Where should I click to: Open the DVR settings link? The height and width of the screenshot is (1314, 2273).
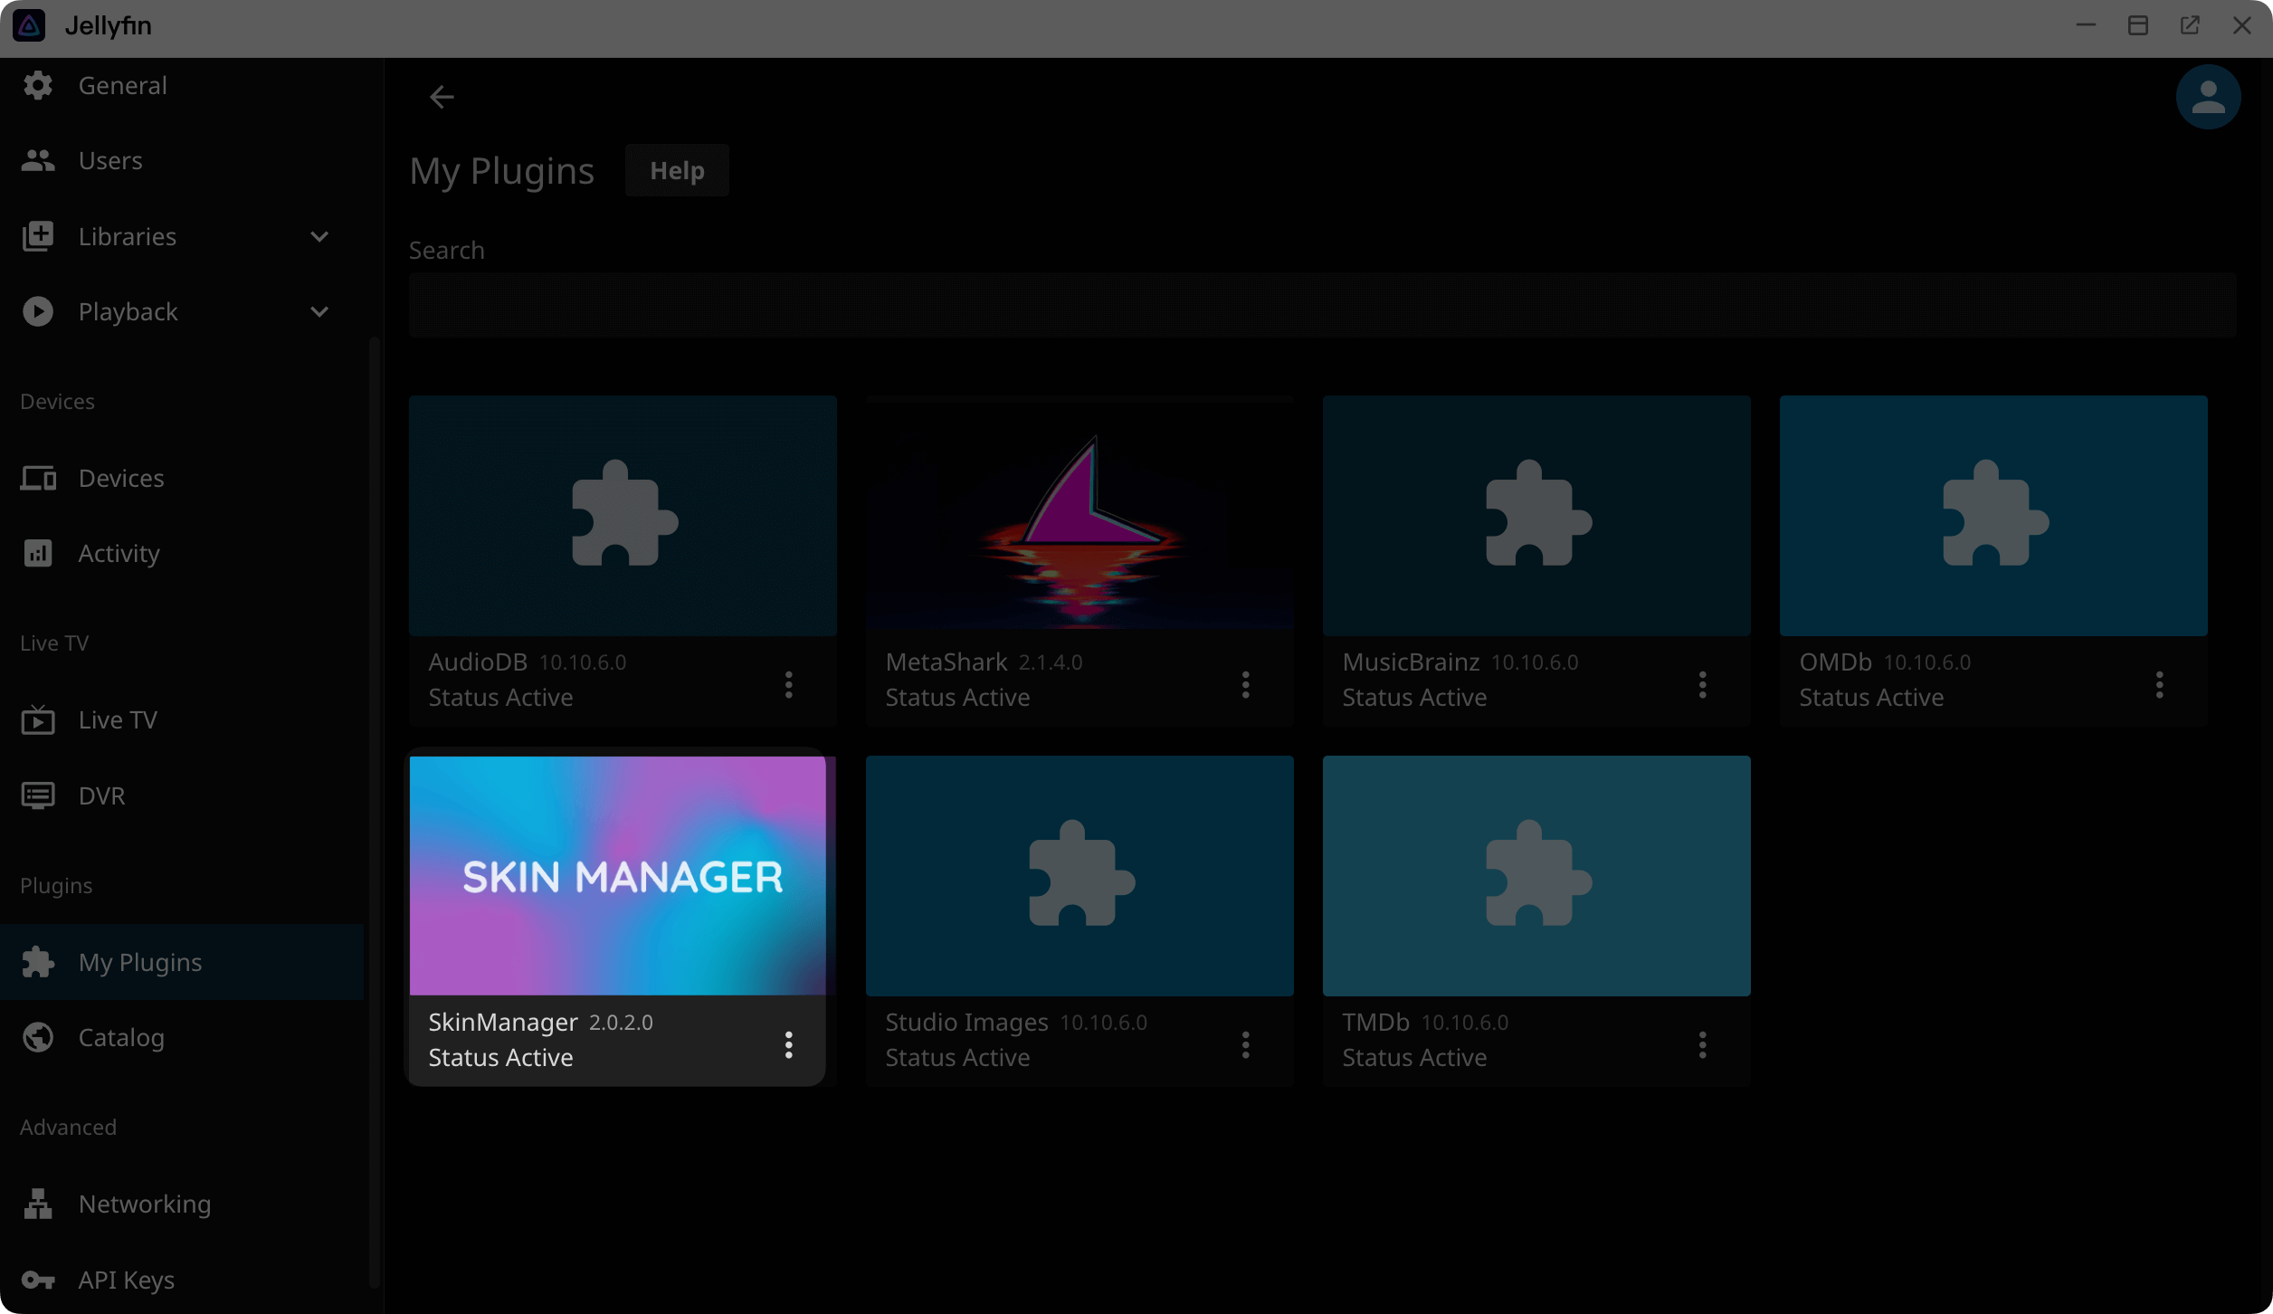point(101,795)
